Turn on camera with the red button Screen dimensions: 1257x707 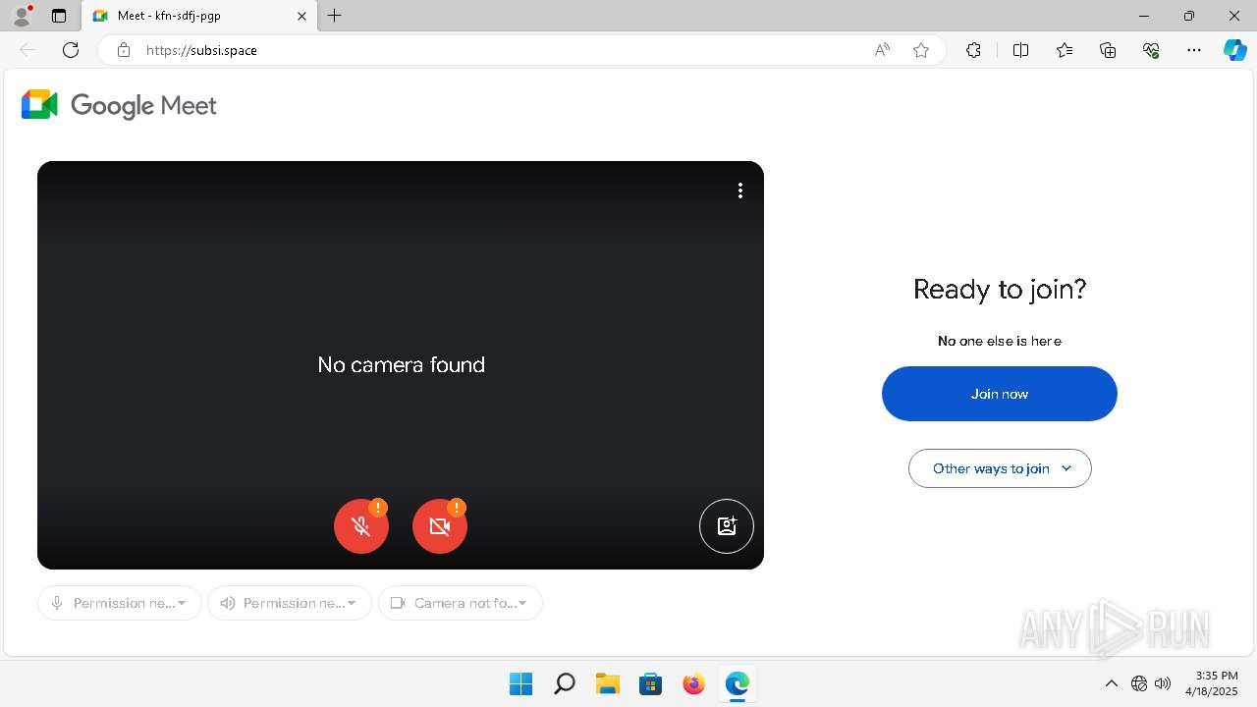(440, 526)
